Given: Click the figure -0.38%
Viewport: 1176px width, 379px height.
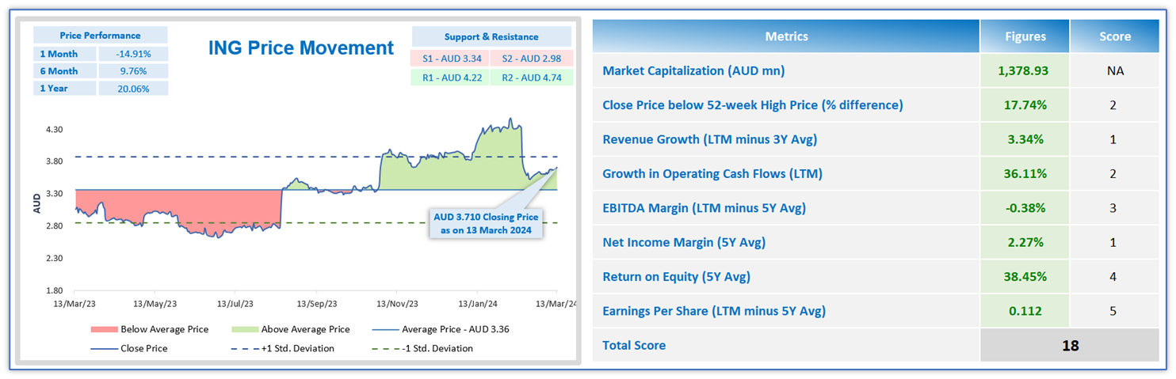Looking at the screenshot, I should 1024,208.
